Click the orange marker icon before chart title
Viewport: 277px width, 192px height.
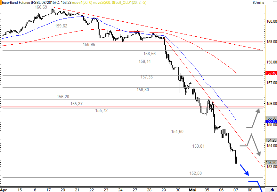coord(1,3)
